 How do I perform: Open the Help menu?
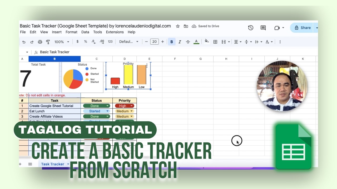click(x=131, y=32)
